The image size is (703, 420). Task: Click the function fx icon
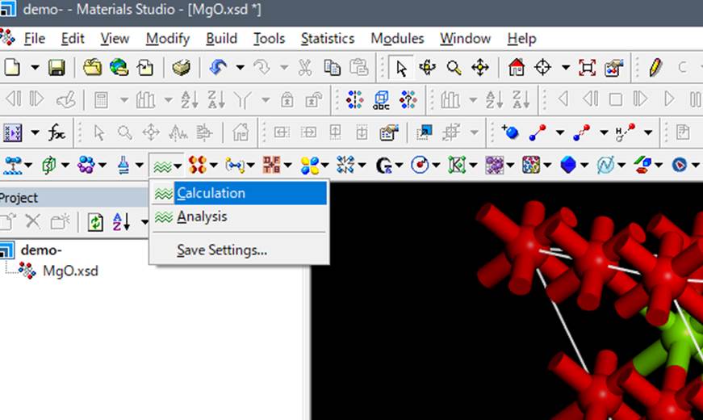pos(57,132)
